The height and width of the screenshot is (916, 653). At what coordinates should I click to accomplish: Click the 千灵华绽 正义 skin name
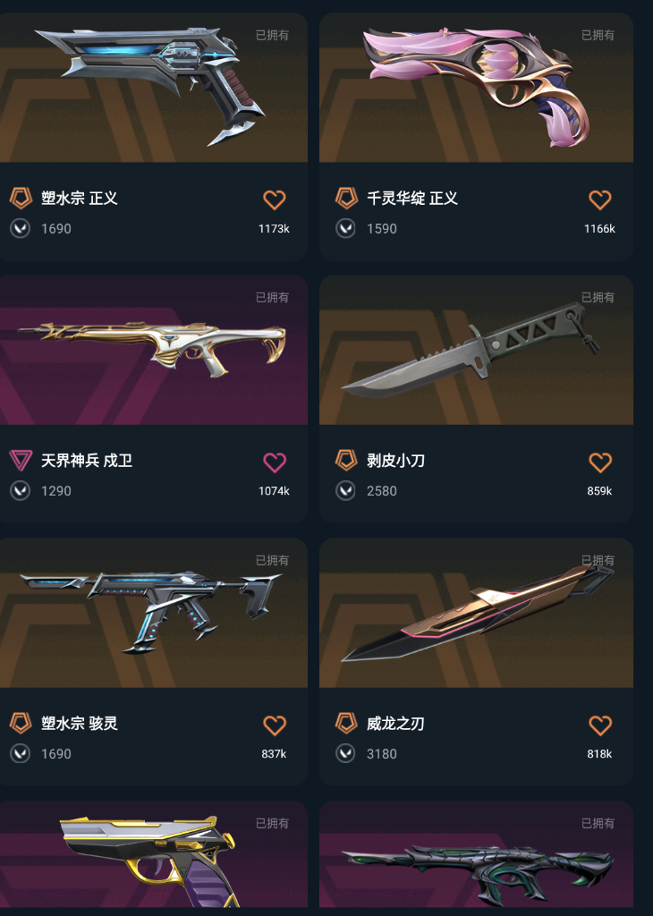click(x=412, y=198)
